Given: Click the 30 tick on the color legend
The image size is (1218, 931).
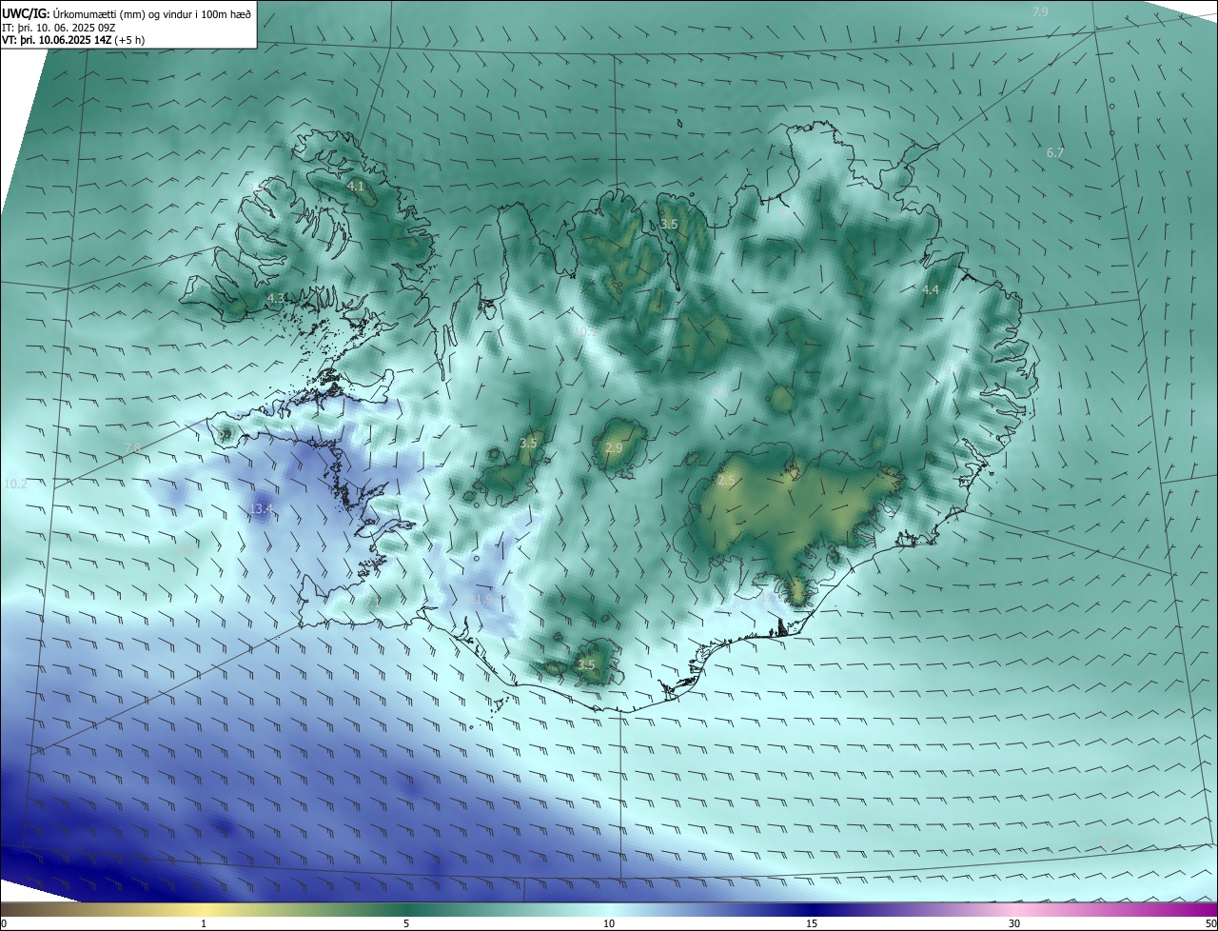Looking at the screenshot, I should (x=1014, y=923).
